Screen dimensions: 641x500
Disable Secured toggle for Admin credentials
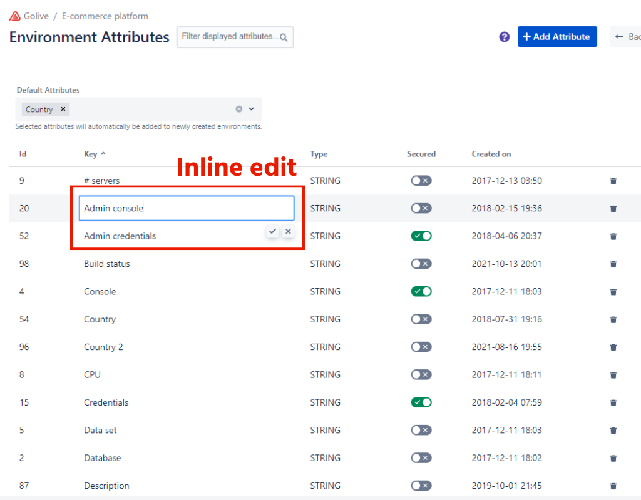tap(421, 236)
